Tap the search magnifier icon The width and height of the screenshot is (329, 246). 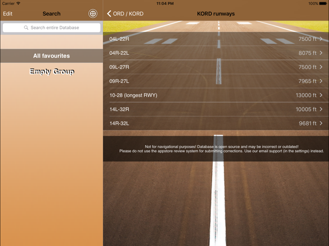[26, 28]
